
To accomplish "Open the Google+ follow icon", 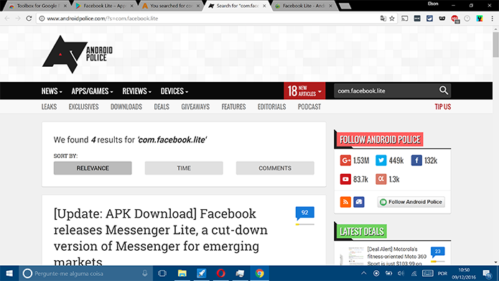I will (x=345, y=160).
